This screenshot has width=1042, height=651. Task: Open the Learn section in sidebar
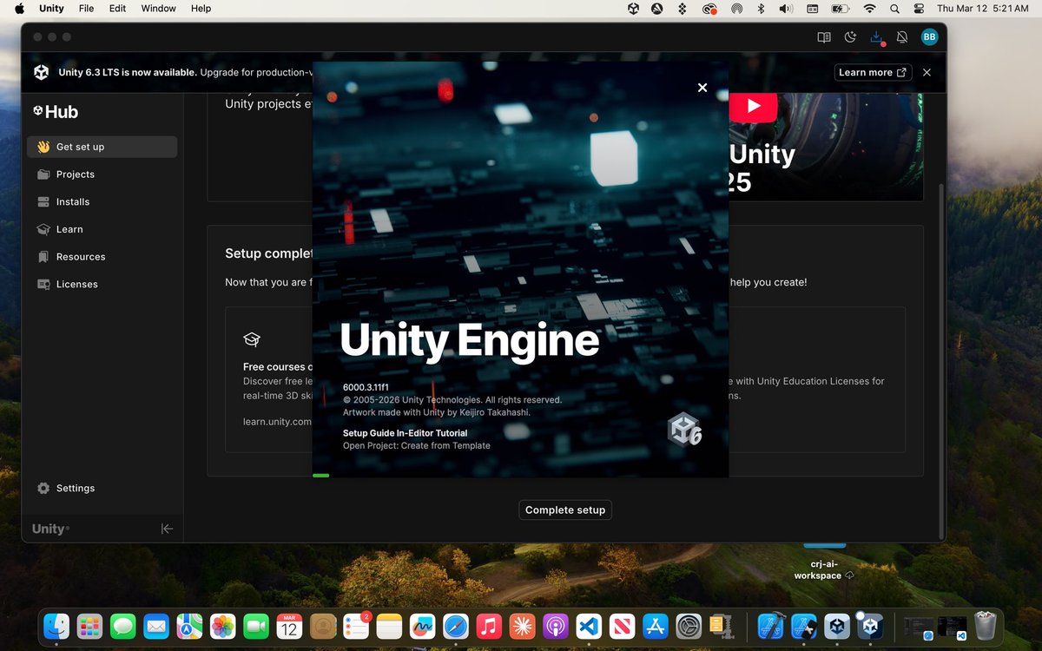[102, 229]
